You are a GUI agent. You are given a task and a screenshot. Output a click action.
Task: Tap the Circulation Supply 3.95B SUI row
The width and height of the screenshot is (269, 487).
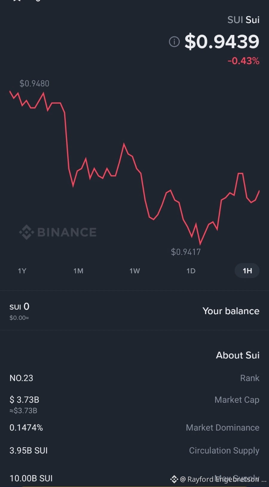pyautogui.click(x=134, y=450)
